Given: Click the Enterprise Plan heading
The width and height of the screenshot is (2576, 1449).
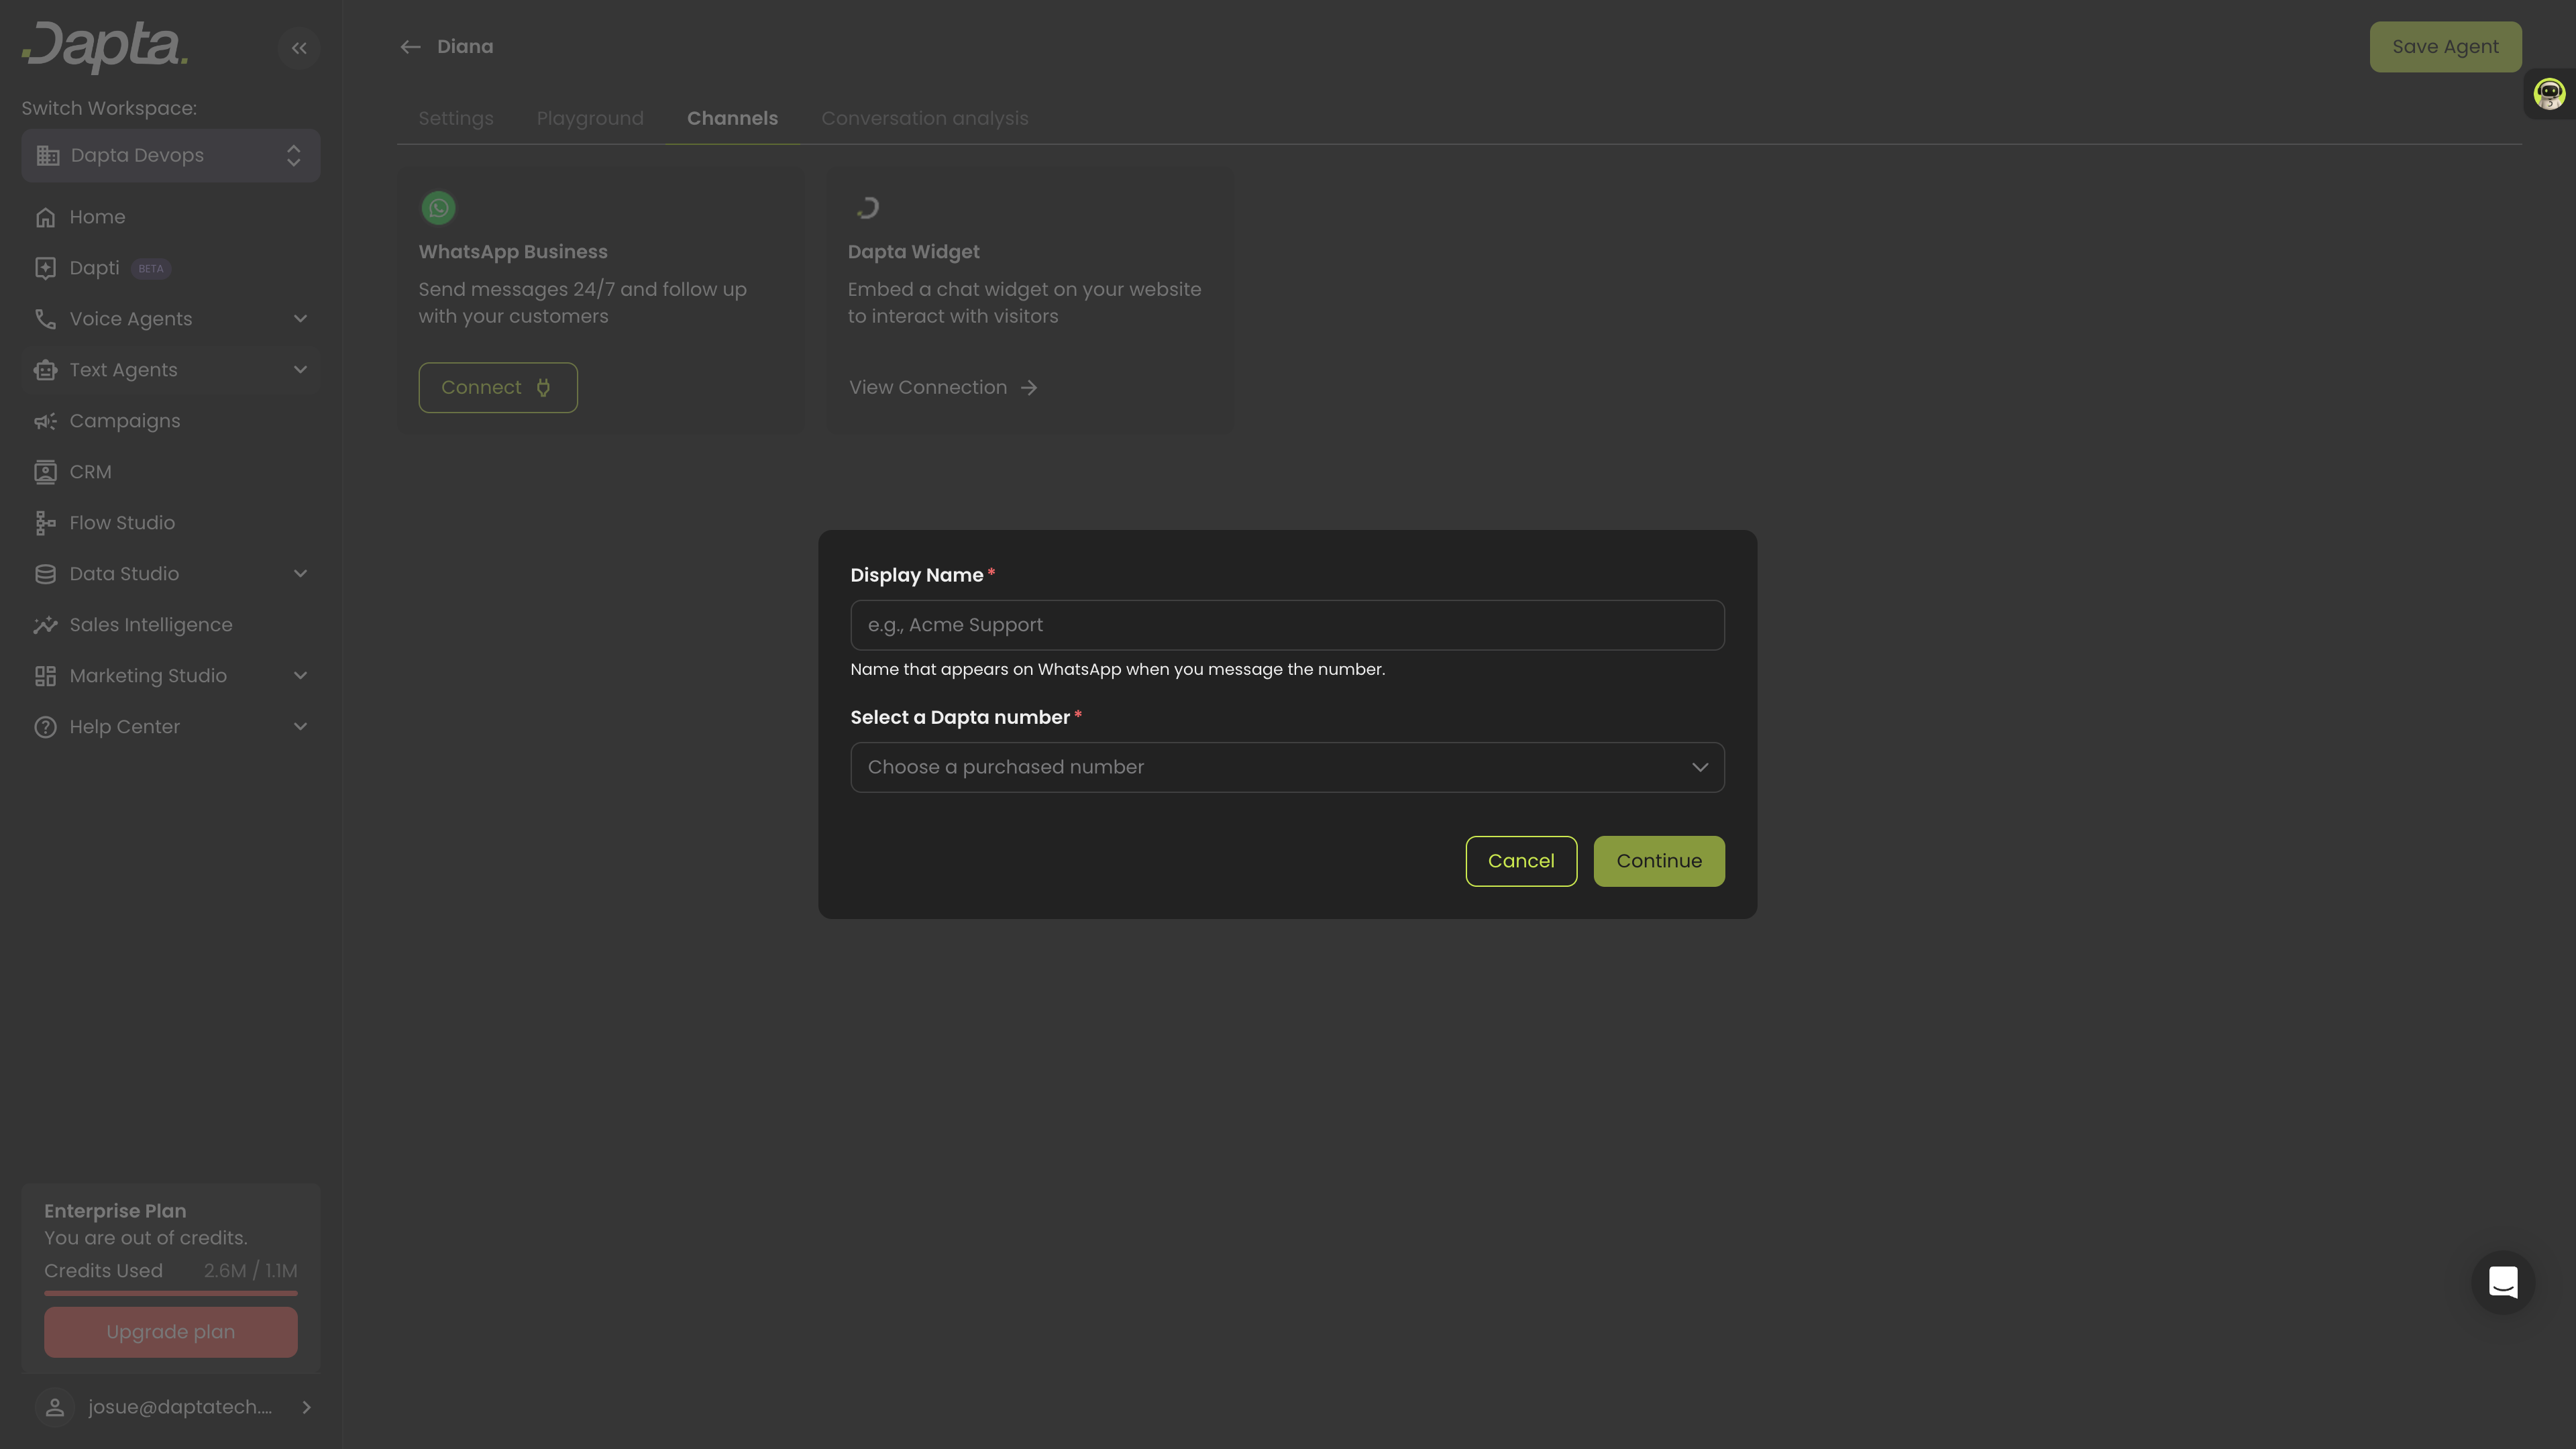Looking at the screenshot, I should point(115,1211).
